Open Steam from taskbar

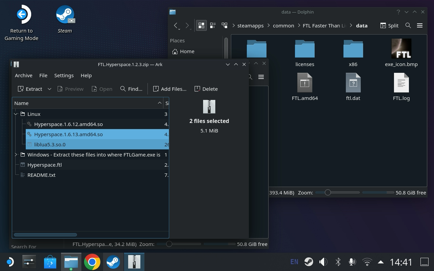[x=113, y=262]
